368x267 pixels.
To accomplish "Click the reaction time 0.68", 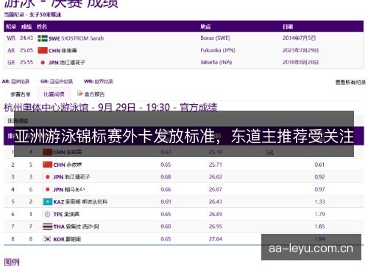I will 166,177.
